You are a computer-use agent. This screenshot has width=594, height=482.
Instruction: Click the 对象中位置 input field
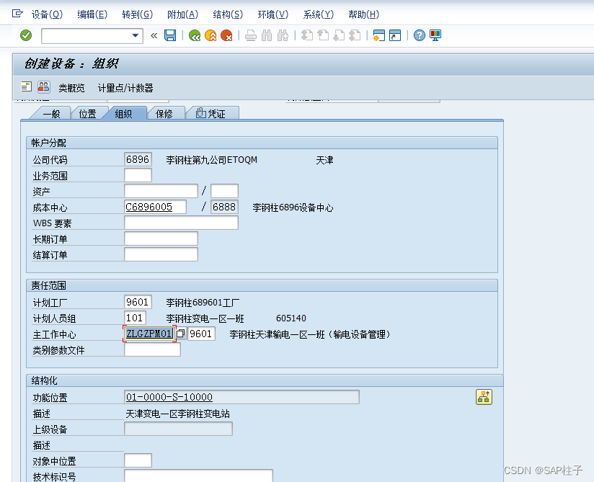[x=138, y=461]
